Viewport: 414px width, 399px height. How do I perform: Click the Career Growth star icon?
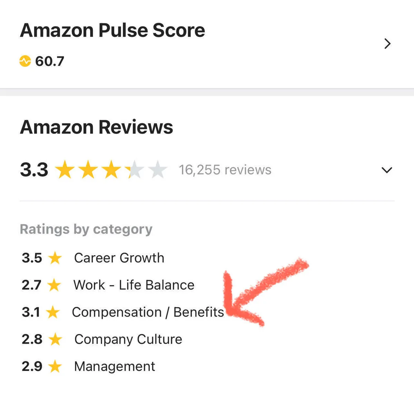[x=55, y=258]
